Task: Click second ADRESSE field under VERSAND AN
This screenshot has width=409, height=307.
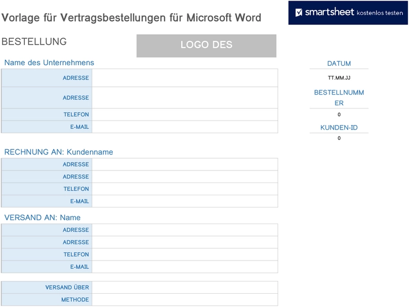Action: 185,242
